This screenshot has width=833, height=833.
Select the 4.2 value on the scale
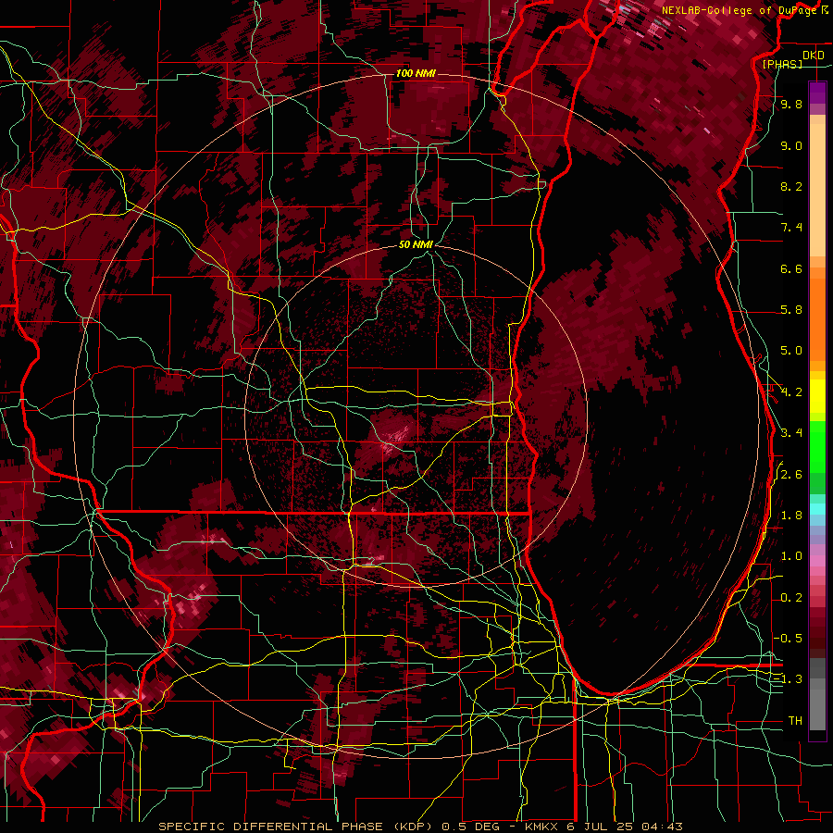pyautogui.click(x=791, y=392)
